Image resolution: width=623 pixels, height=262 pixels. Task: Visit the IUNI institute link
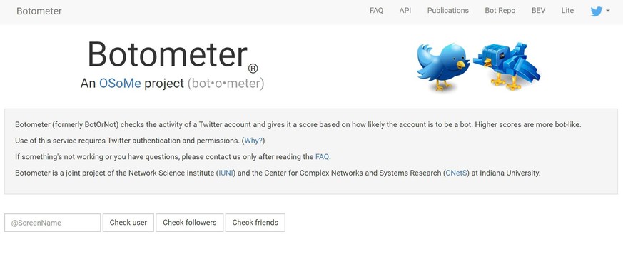[226, 173]
